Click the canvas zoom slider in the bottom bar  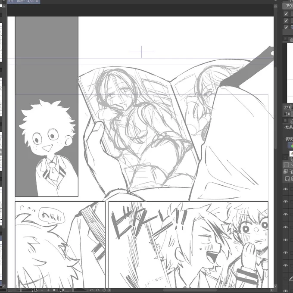point(20,290)
